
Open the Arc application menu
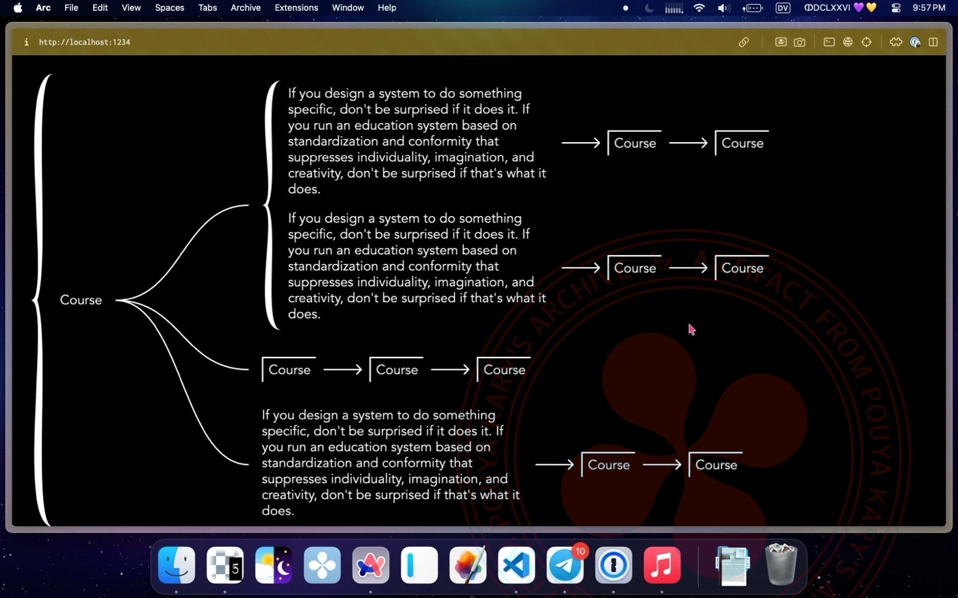43,8
